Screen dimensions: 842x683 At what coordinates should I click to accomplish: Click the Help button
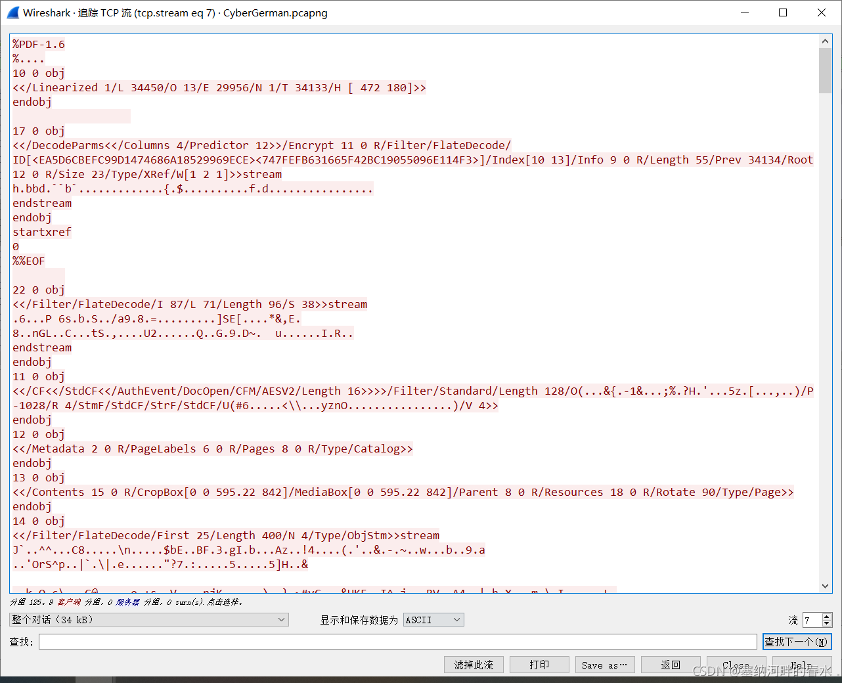click(x=802, y=665)
